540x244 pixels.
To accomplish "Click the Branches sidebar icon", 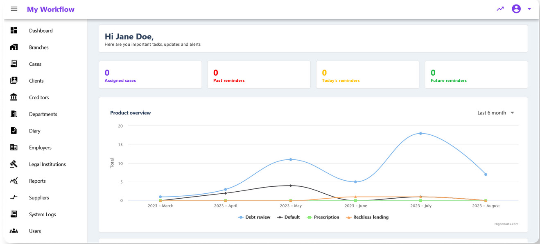I will click(x=14, y=47).
